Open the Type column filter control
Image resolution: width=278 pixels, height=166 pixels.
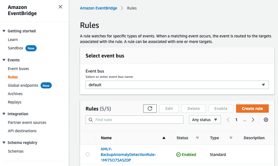(231, 138)
